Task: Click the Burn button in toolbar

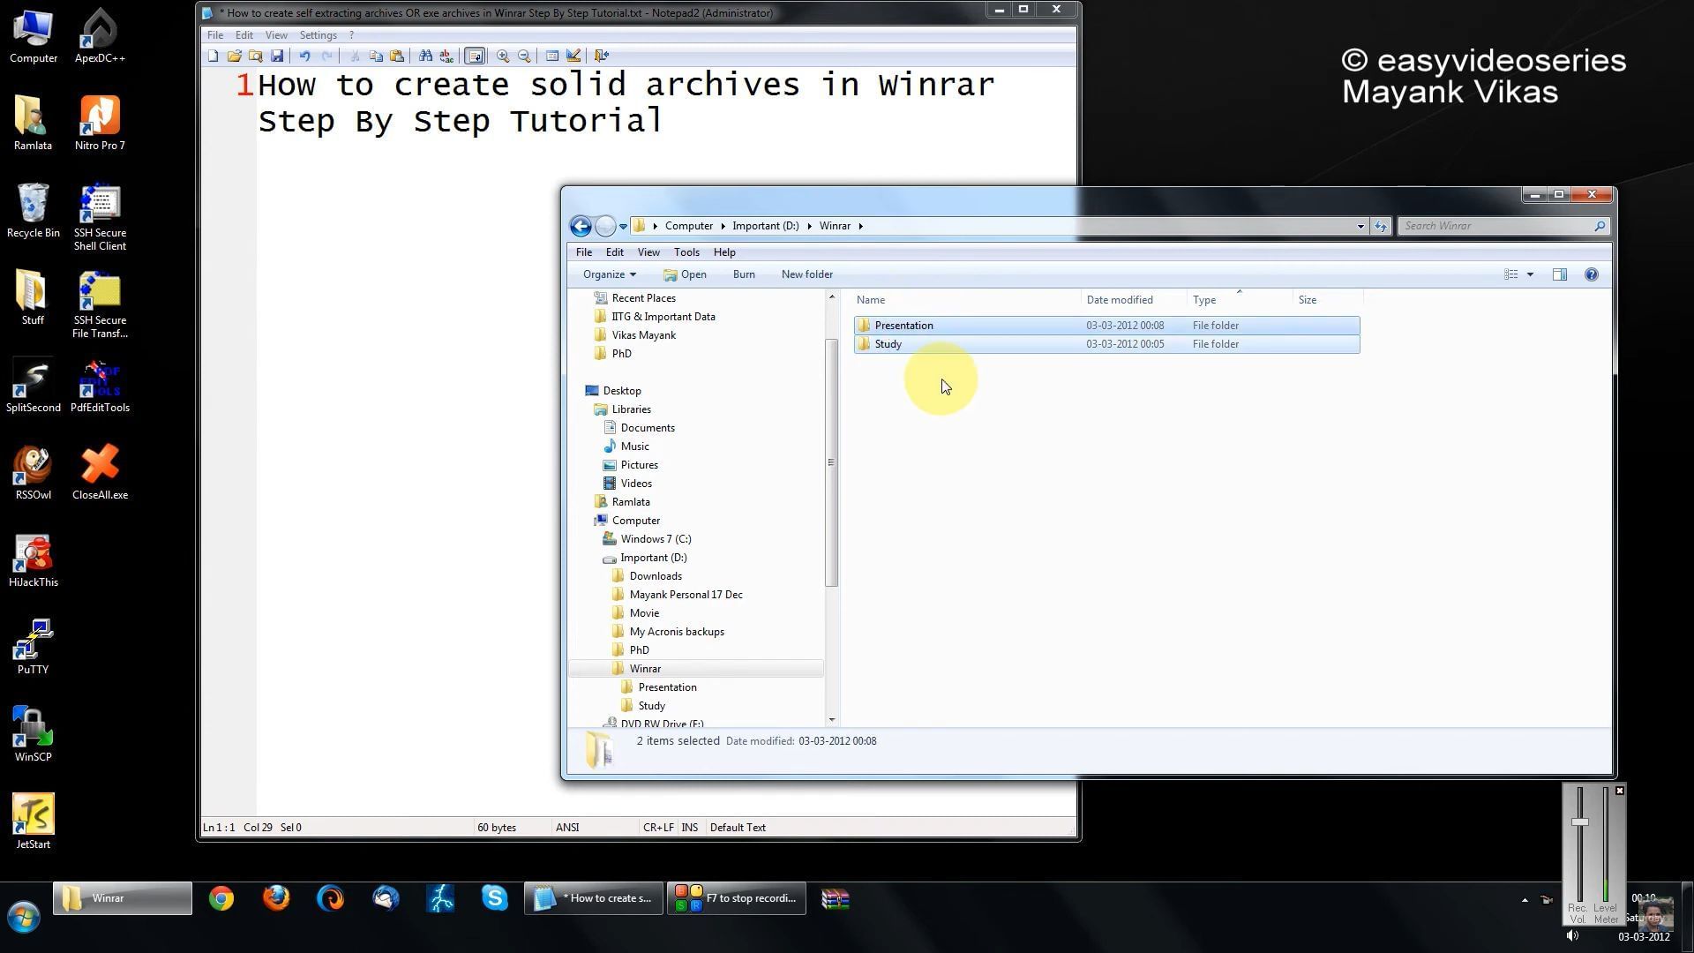Action: click(742, 274)
